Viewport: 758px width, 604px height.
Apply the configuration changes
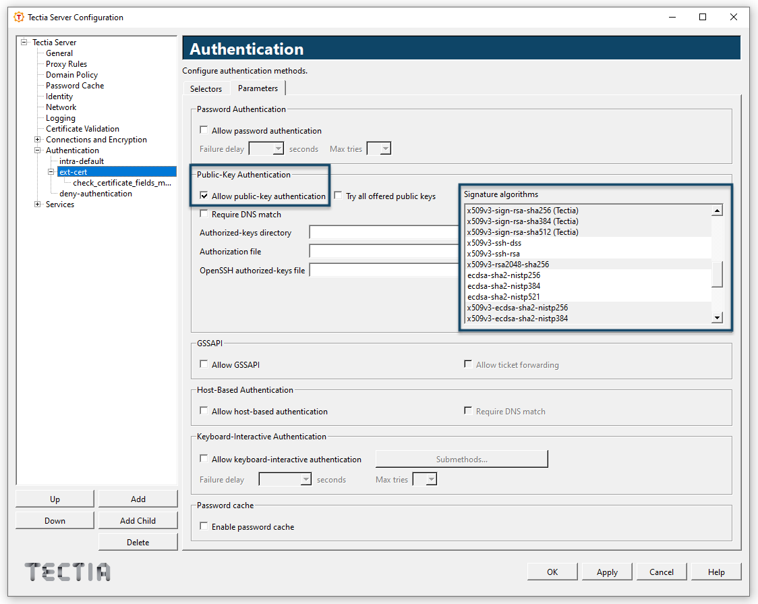click(x=607, y=572)
